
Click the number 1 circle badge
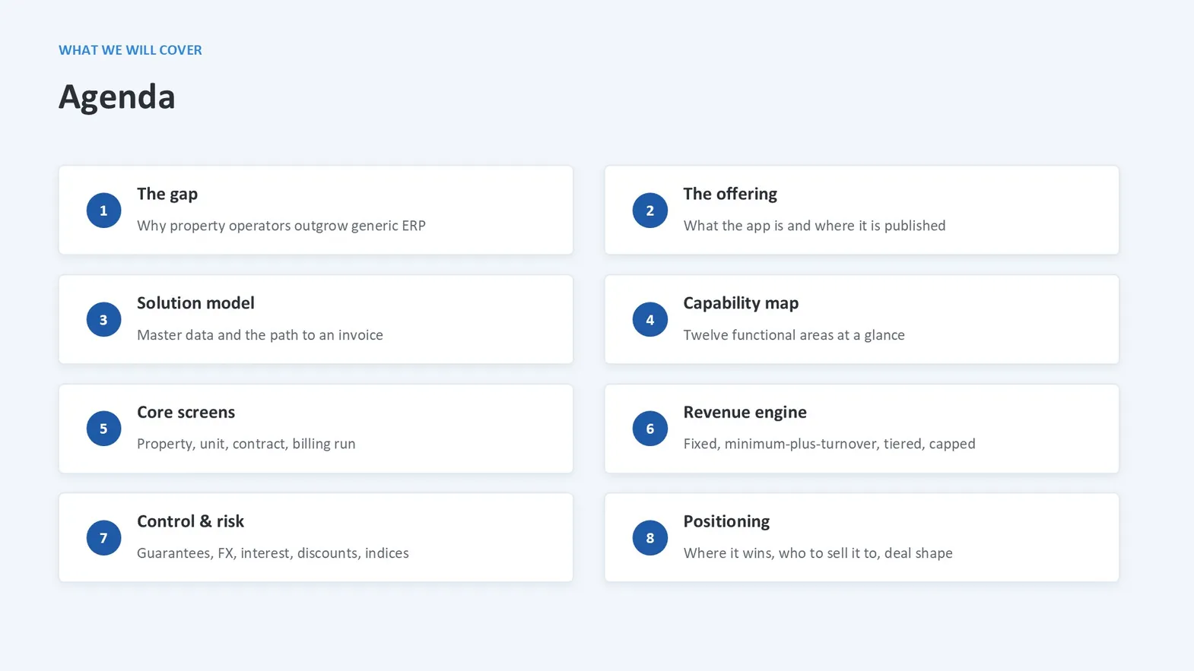pyautogui.click(x=103, y=210)
